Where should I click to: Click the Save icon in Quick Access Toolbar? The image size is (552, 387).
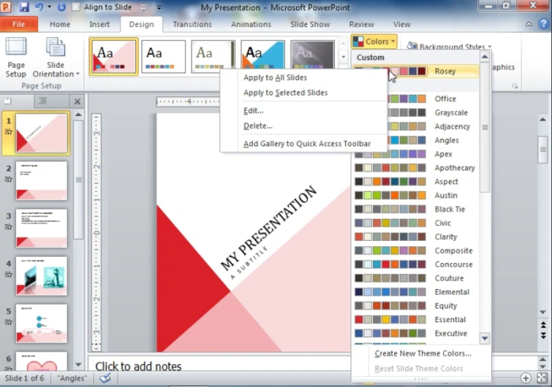[24, 7]
